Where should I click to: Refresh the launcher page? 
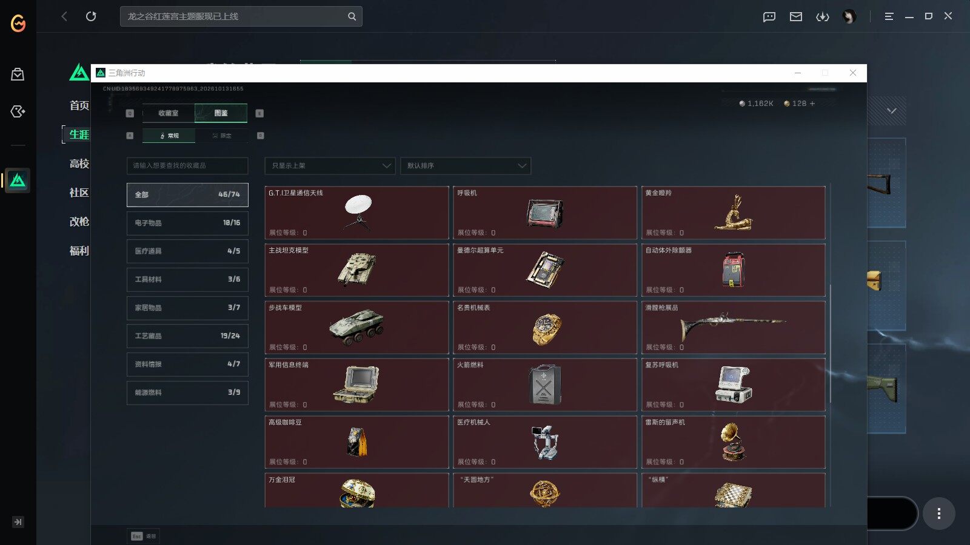point(91,16)
